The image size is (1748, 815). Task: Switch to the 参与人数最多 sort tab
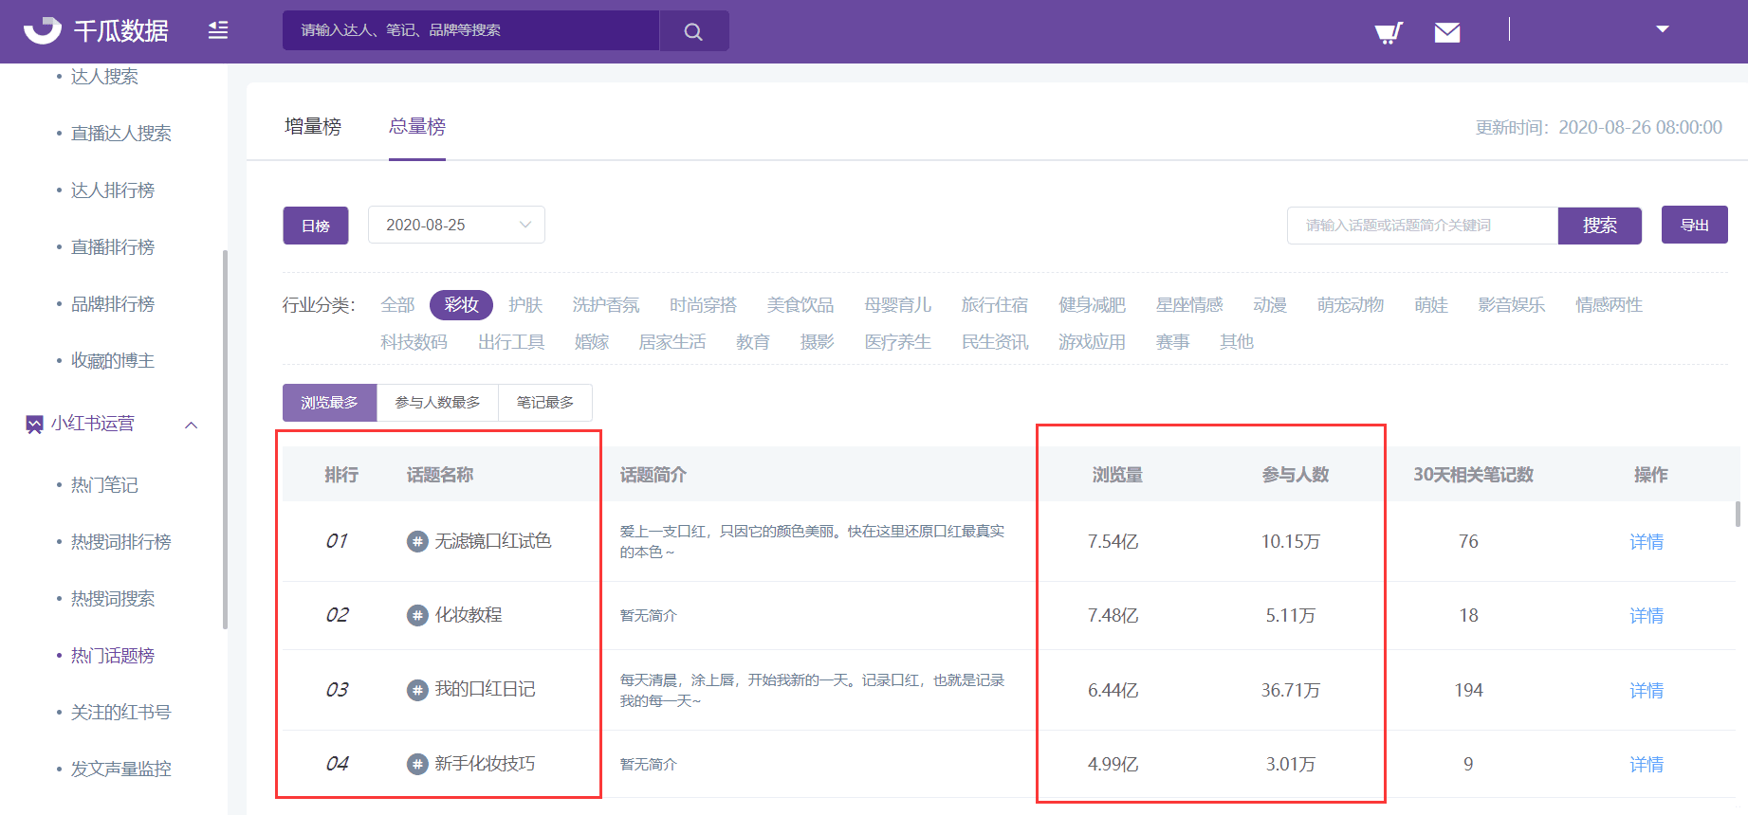[x=438, y=403]
